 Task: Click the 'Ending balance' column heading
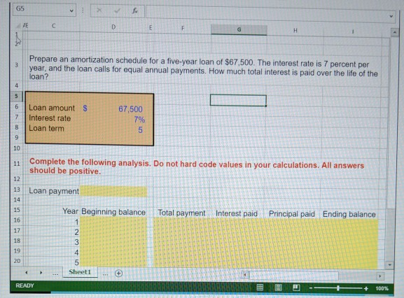(x=349, y=214)
